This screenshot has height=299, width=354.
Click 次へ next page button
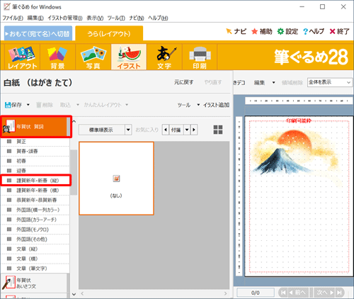325,293
